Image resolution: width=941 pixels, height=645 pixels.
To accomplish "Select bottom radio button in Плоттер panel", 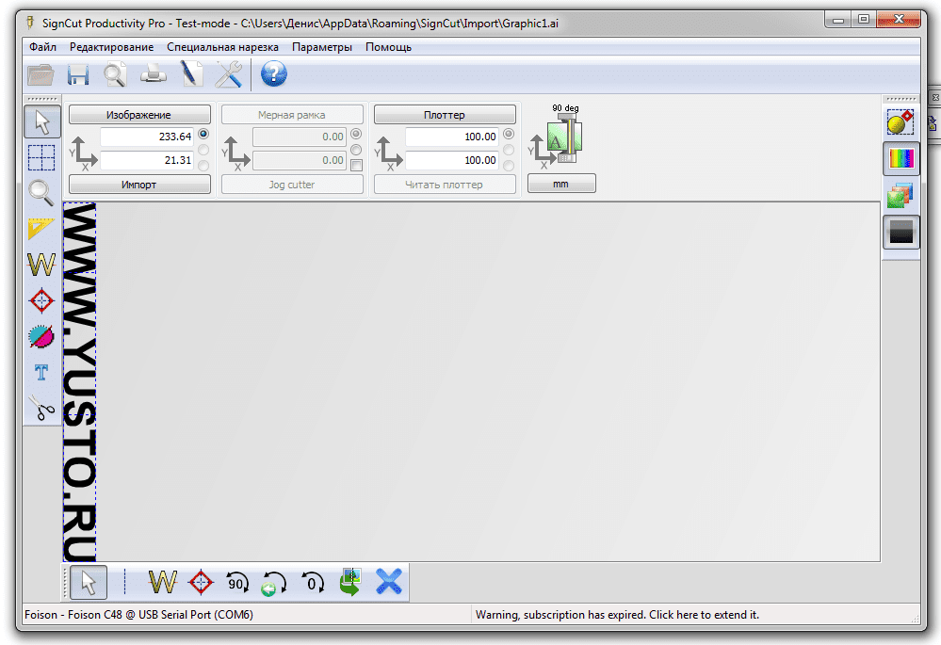I will pyautogui.click(x=509, y=165).
